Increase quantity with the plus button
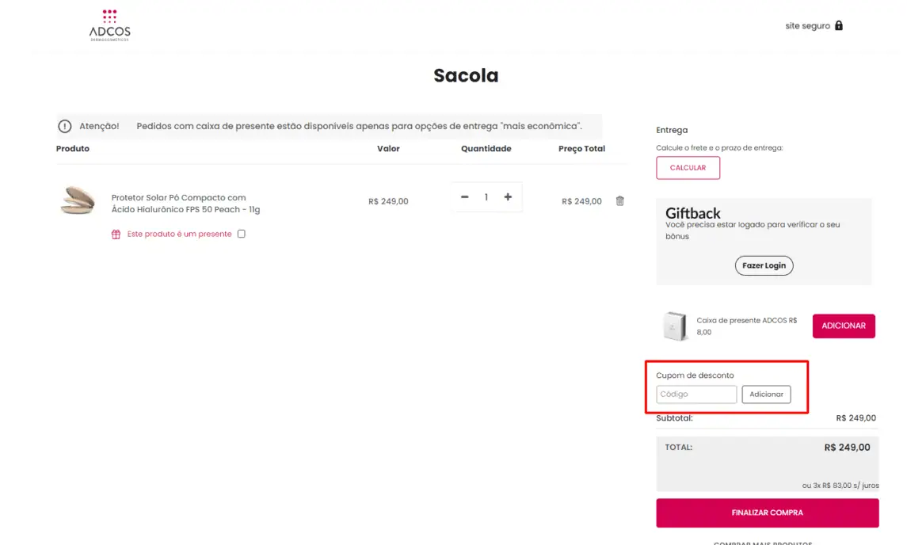This screenshot has width=907, height=545. [x=508, y=197]
